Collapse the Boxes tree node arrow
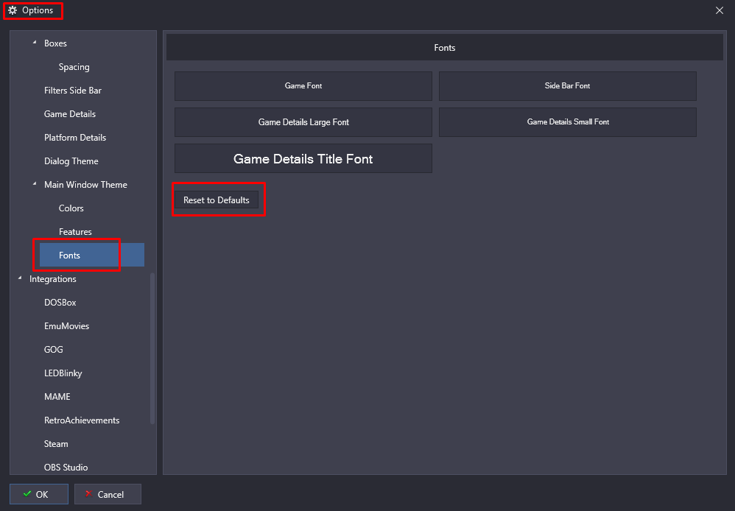The image size is (735, 511). click(x=34, y=43)
